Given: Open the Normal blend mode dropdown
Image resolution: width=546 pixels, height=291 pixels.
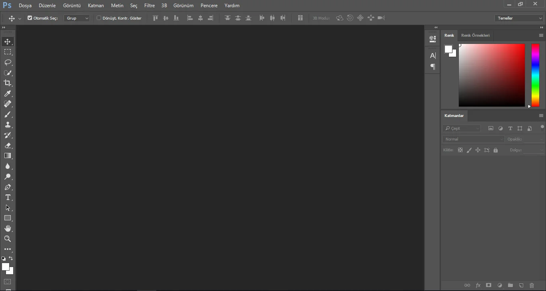Looking at the screenshot, I should pos(474,139).
